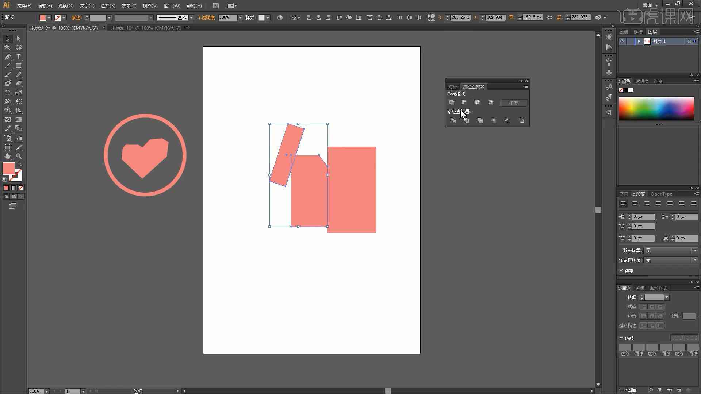The width and height of the screenshot is (701, 394).
Task: Expand 图层1 in layers panel
Action: pyautogui.click(x=639, y=41)
